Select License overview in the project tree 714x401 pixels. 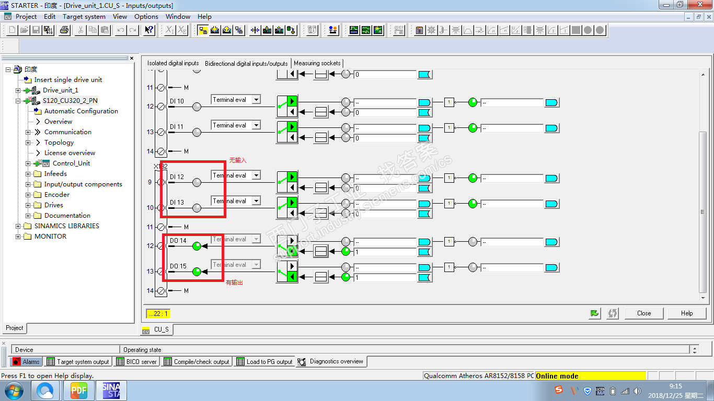tap(70, 153)
